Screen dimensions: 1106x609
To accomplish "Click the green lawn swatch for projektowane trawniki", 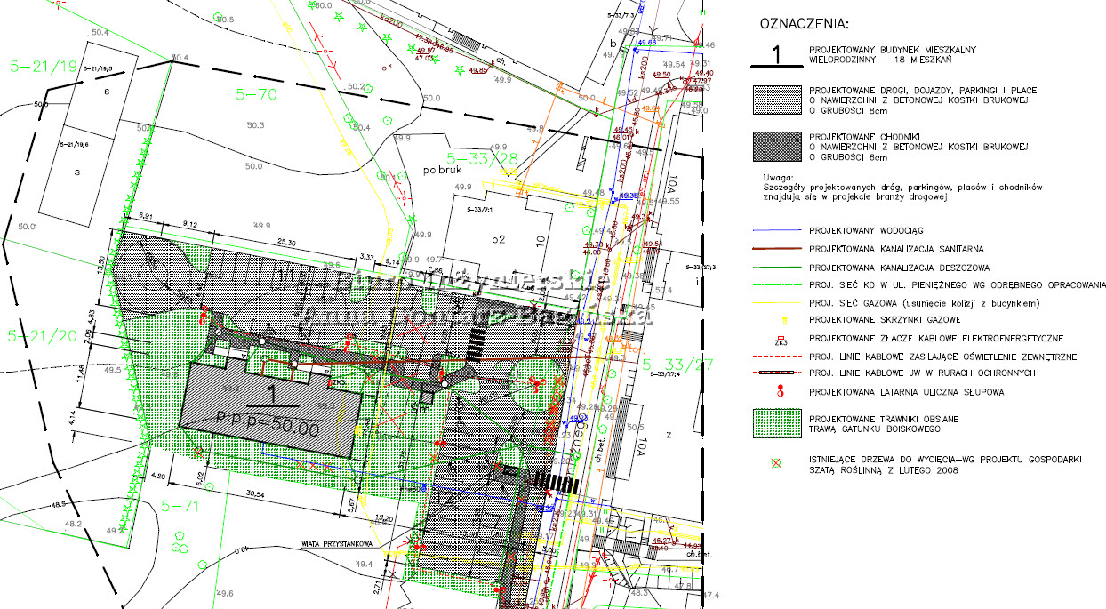I will pos(775,422).
